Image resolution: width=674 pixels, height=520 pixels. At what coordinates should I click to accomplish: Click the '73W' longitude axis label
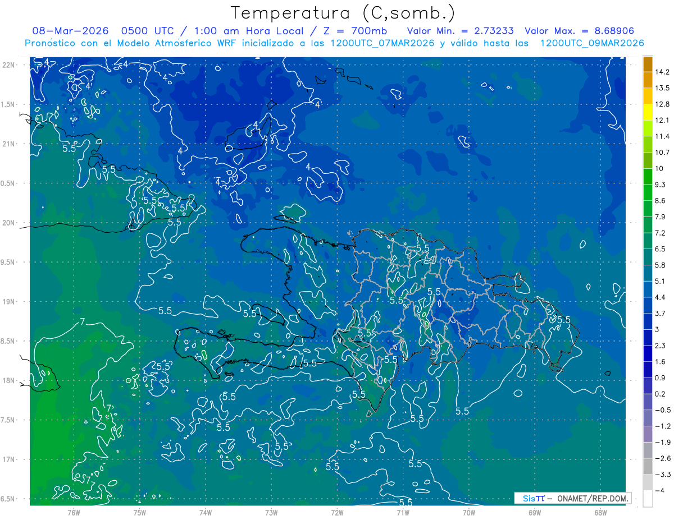271,512
